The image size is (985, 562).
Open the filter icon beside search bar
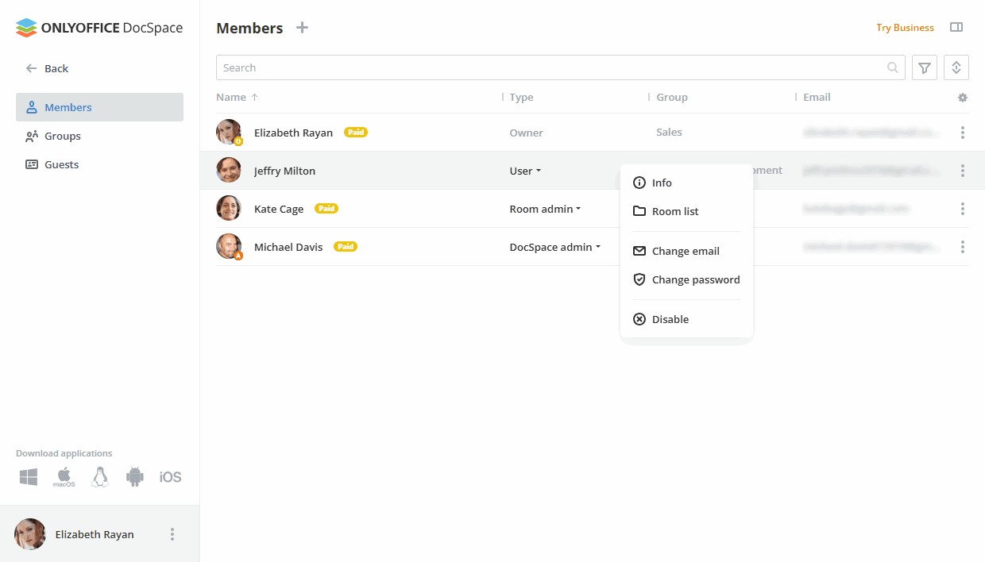924,67
